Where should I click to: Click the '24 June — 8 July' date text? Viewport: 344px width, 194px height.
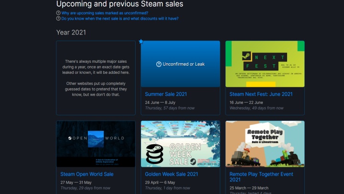tap(160, 103)
